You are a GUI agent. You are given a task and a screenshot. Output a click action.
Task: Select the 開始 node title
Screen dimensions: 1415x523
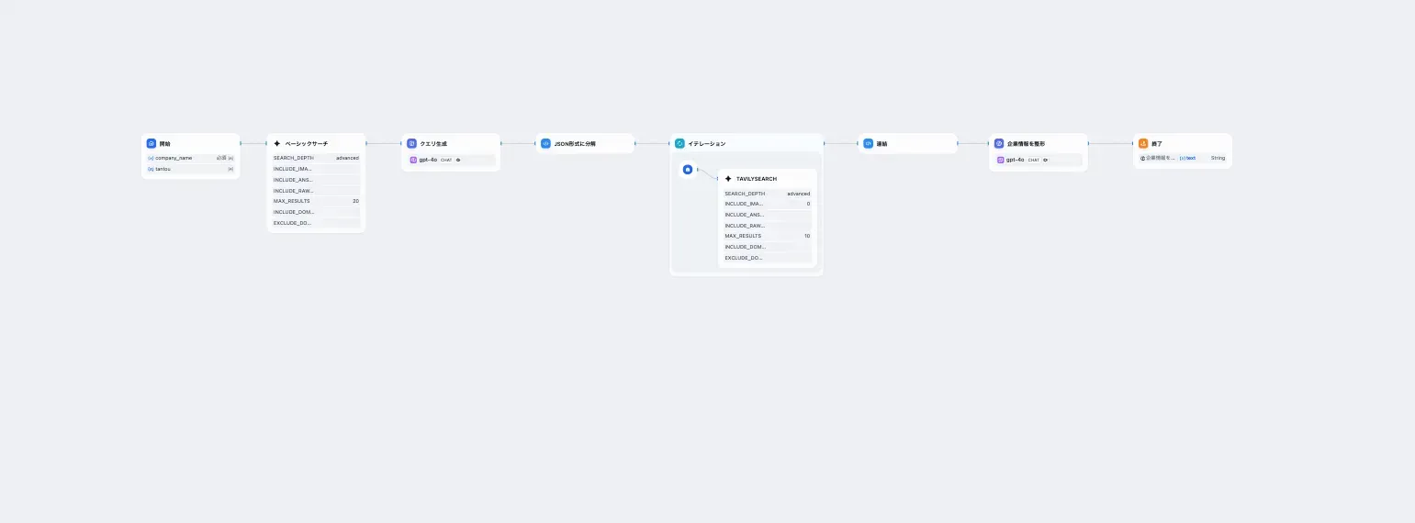coord(164,144)
